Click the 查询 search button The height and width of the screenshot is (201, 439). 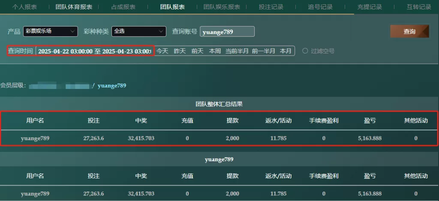(409, 31)
